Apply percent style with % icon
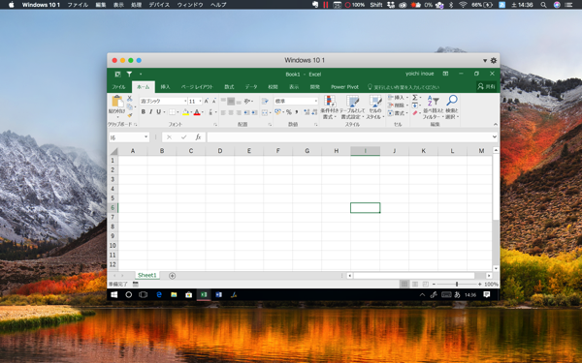 [289, 112]
